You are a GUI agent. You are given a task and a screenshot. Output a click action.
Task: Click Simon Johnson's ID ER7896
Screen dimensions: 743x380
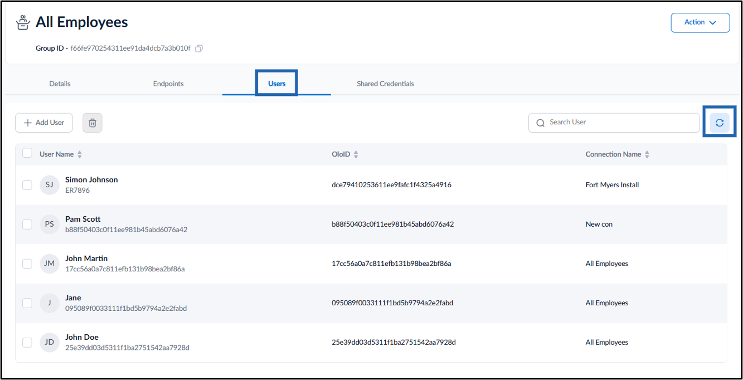tap(77, 190)
